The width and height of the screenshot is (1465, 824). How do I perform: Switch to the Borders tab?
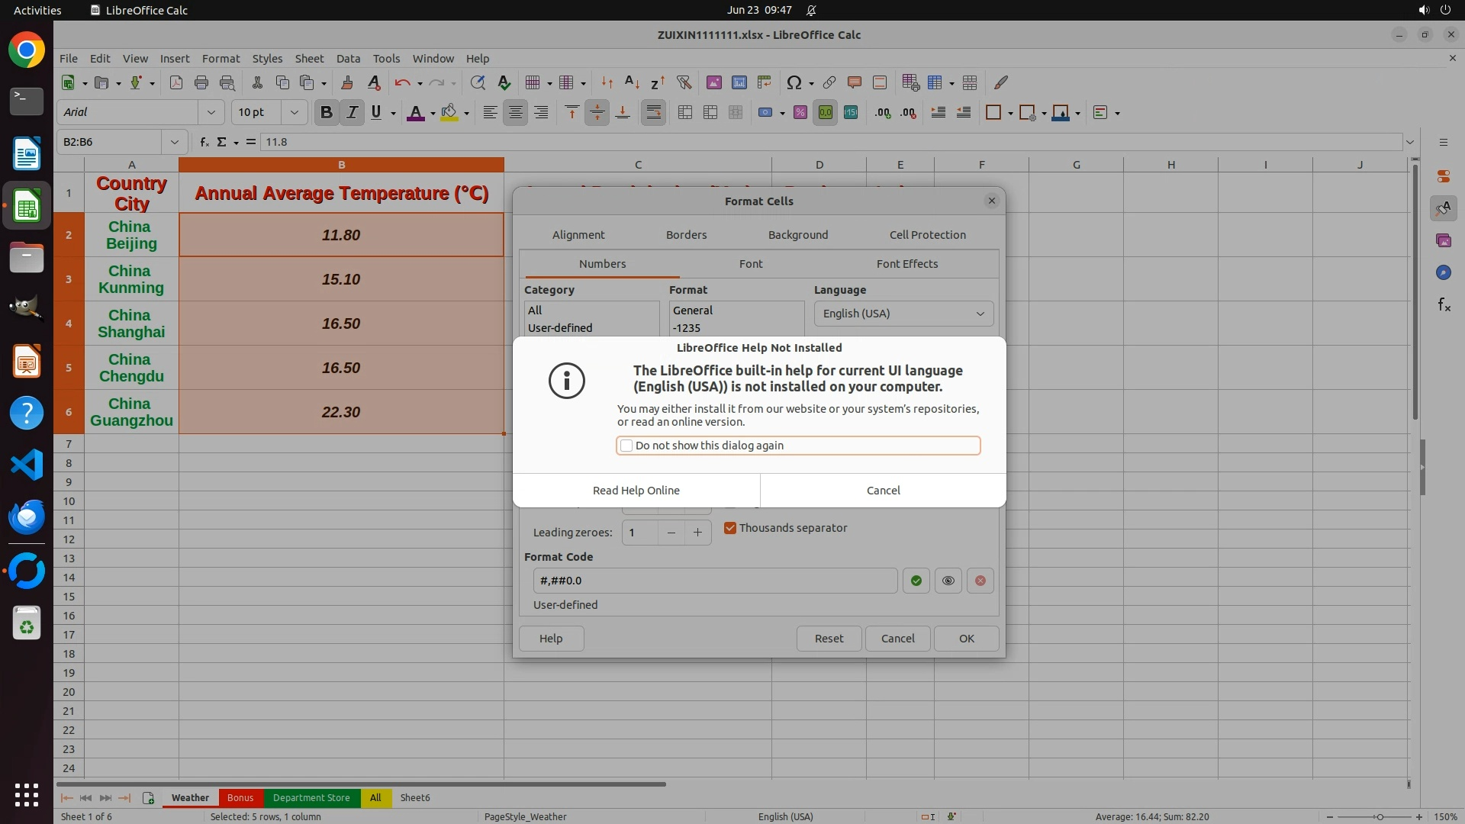686,235
